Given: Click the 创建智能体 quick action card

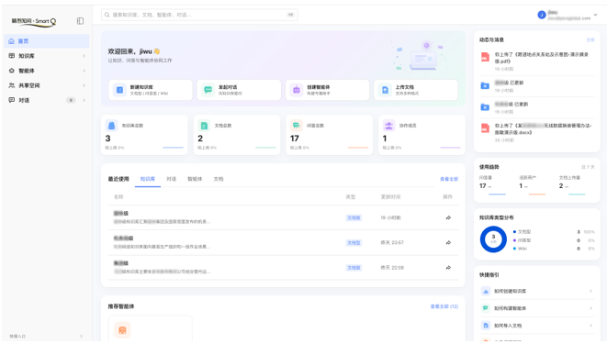Looking at the screenshot, I should [x=327, y=90].
